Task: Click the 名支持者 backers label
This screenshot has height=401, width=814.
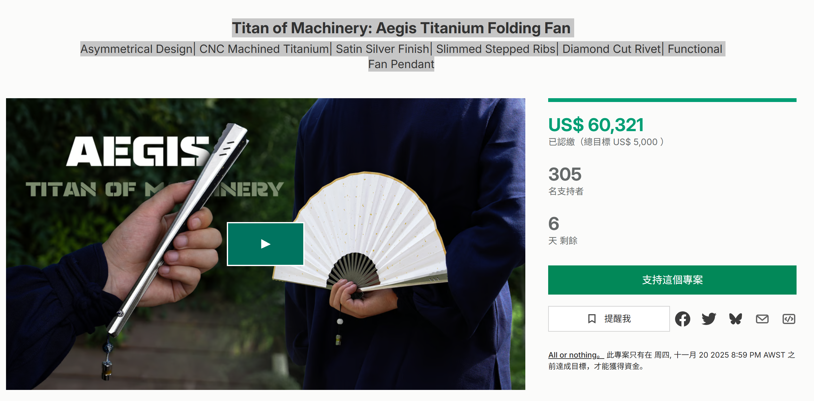Action: pyautogui.click(x=566, y=191)
